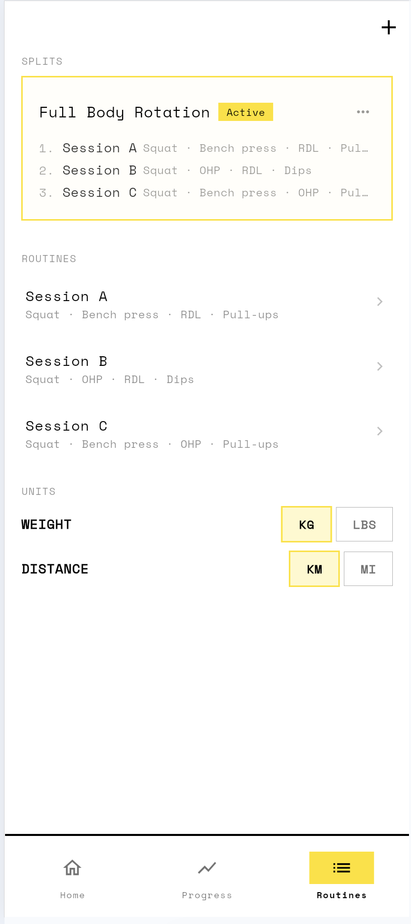Viewport: 411px width, 924px height.
Task: Click the trending-line icon above Progress label
Action: (207, 867)
